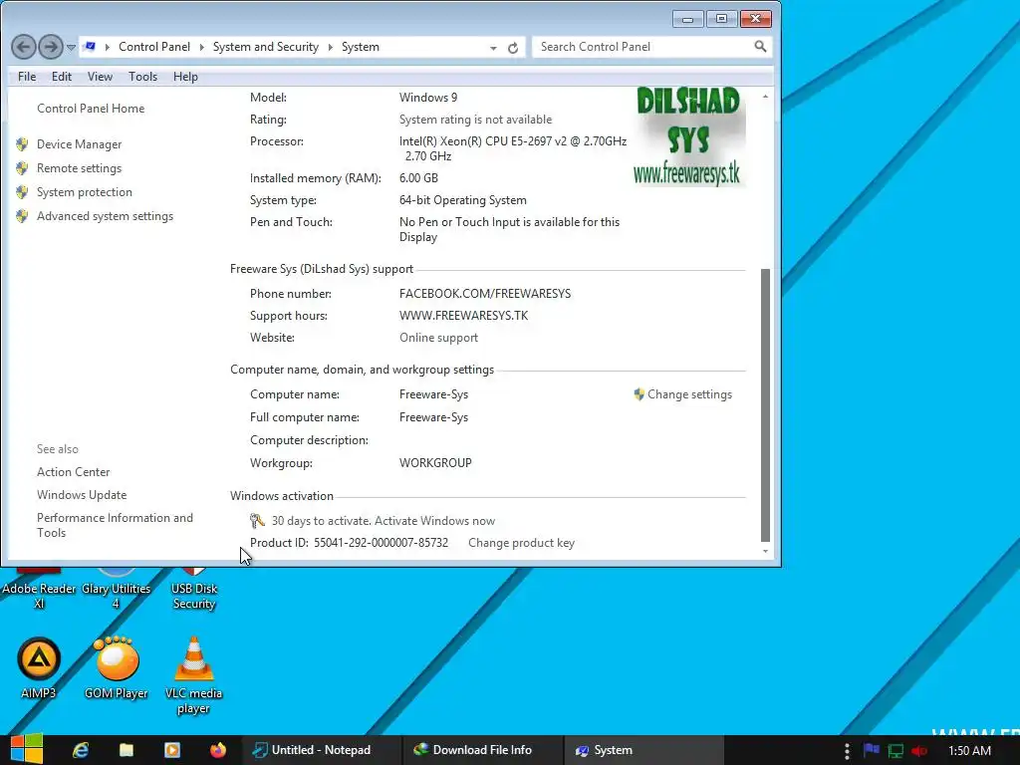Open the View menu
Viewport: 1020px width, 765px height.
click(101, 77)
